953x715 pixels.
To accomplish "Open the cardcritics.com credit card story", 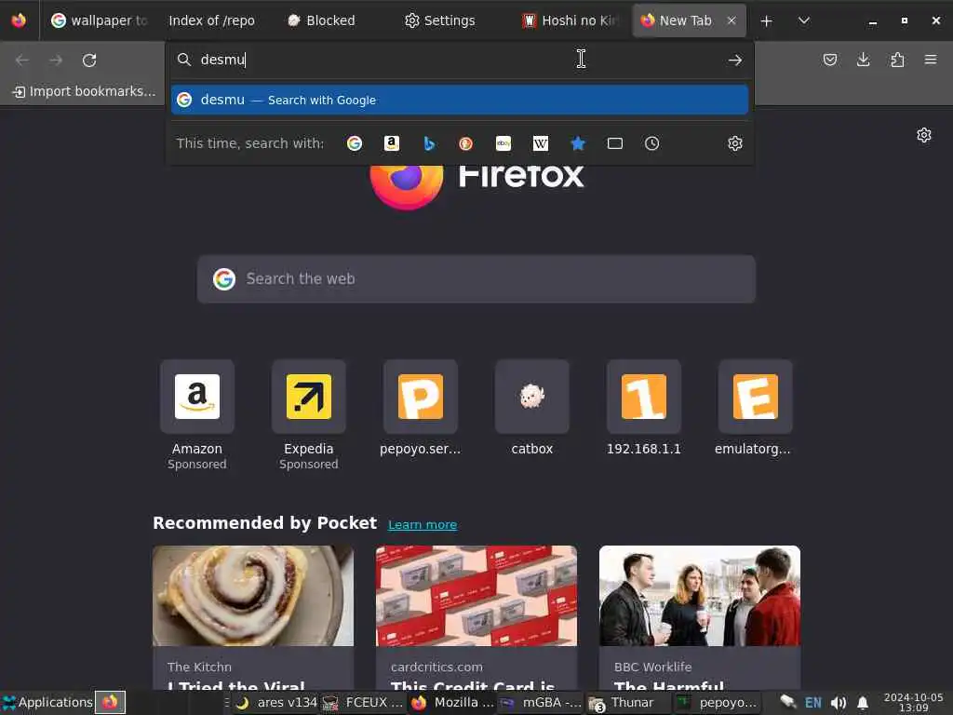I will coord(476,618).
